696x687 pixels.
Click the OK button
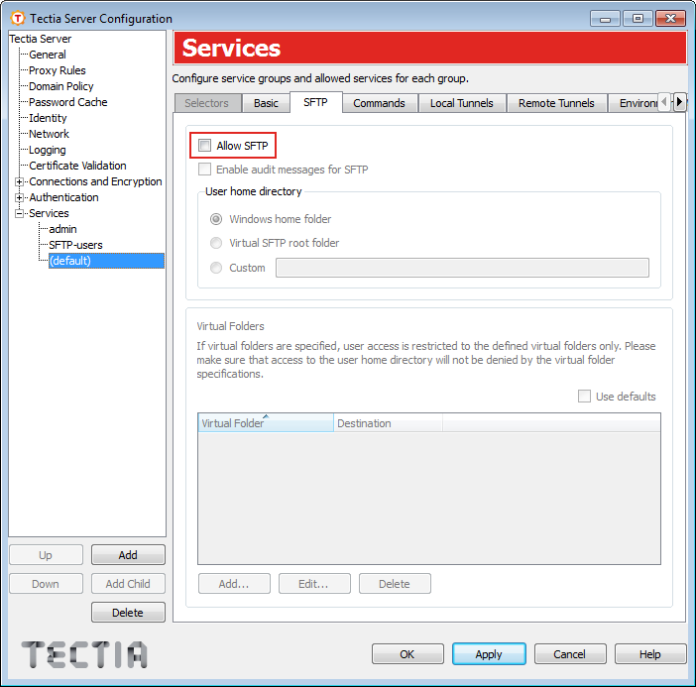(x=407, y=653)
